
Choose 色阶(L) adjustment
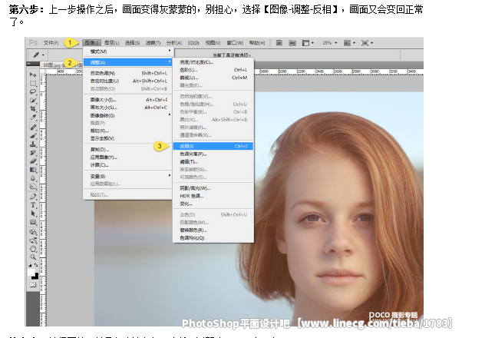point(213,70)
